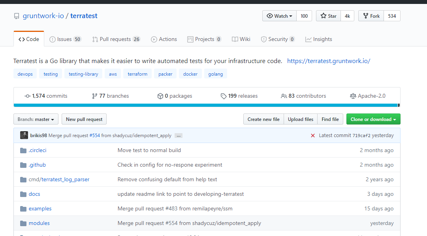The image size is (427, 236).
Task: Select the golang topic tag
Action: [x=216, y=74]
